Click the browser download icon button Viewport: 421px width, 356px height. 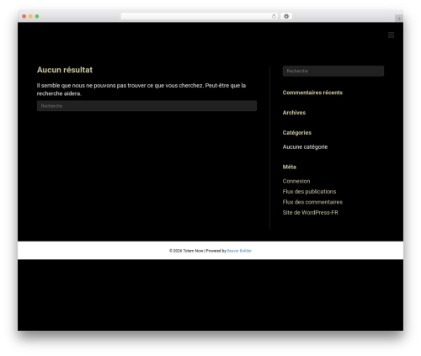point(286,16)
